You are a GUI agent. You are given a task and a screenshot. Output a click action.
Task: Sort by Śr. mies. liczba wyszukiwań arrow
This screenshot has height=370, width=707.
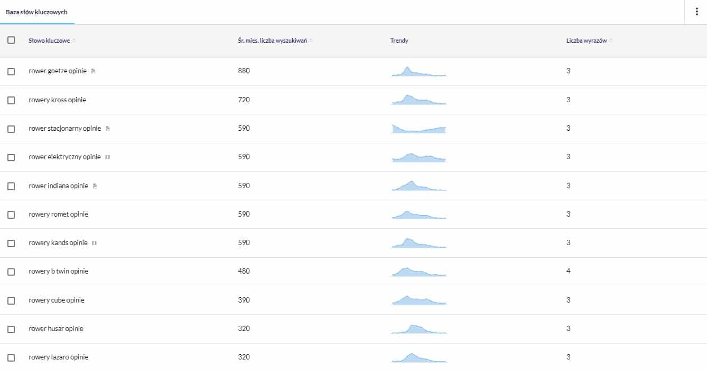(x=311, y=41)
